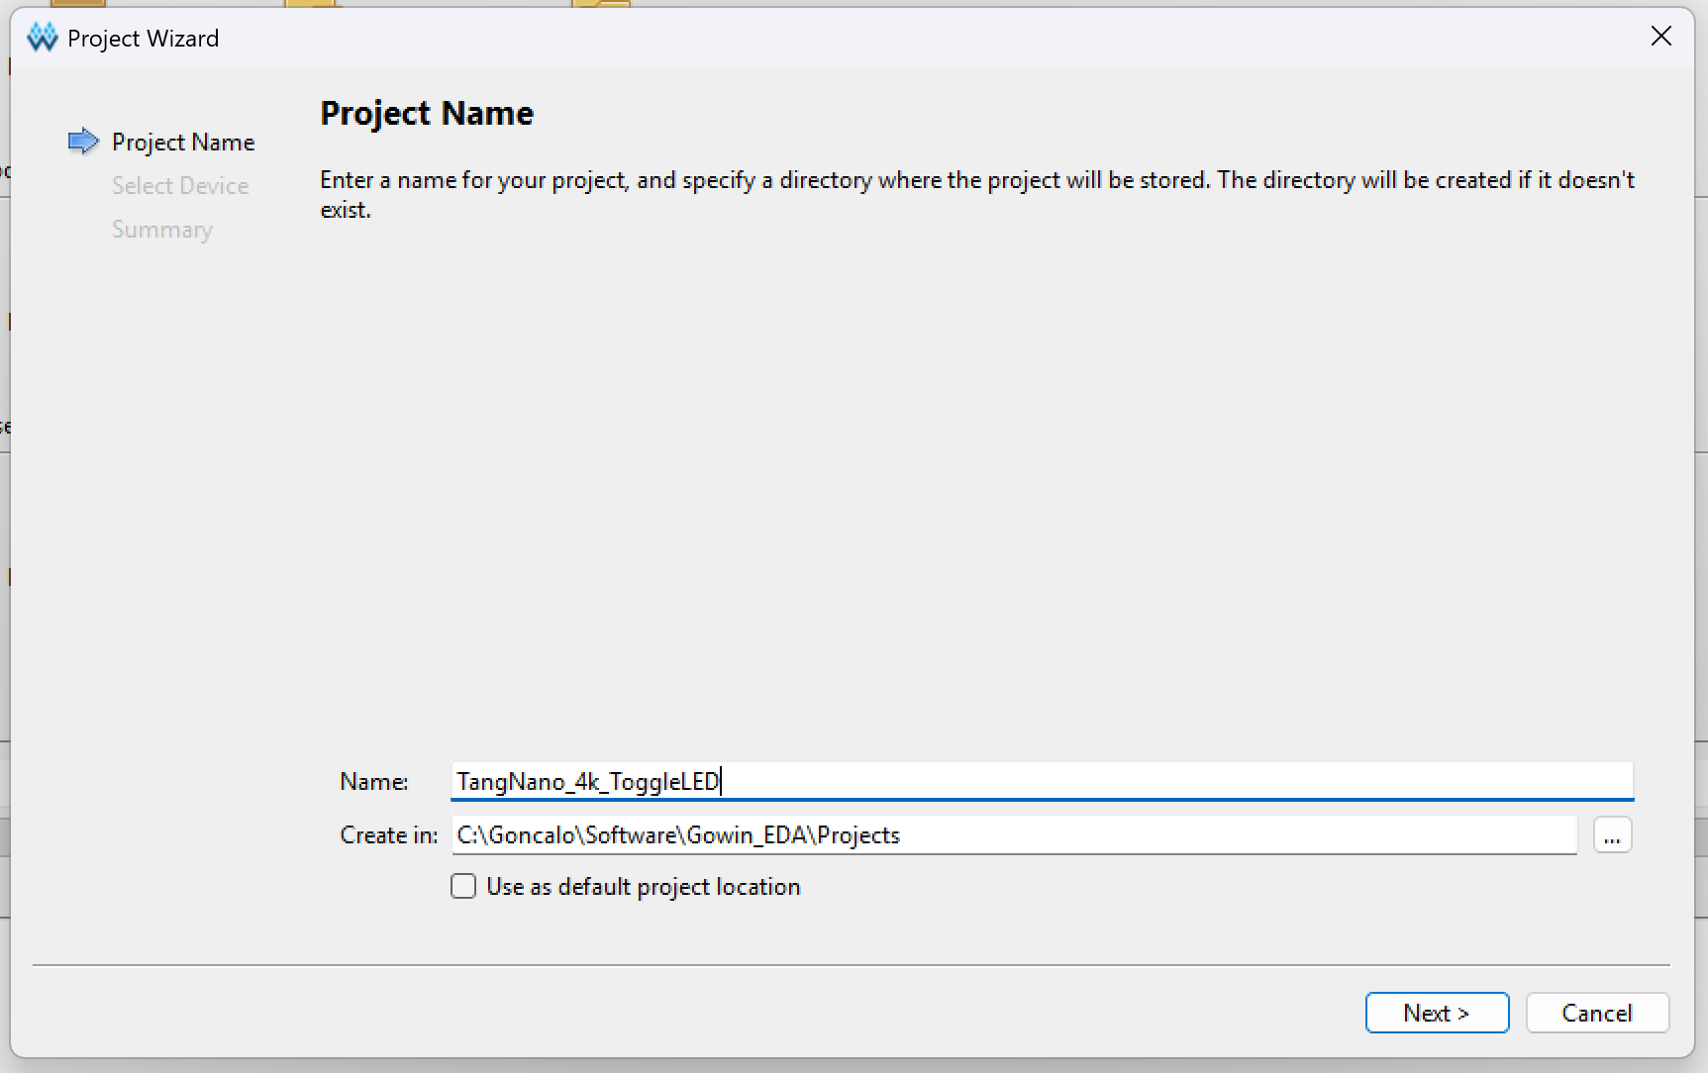Viewport: 1708px width, 1073px height.
Task: Click the Project Wizard window title text
Action: tap(144, 39)
